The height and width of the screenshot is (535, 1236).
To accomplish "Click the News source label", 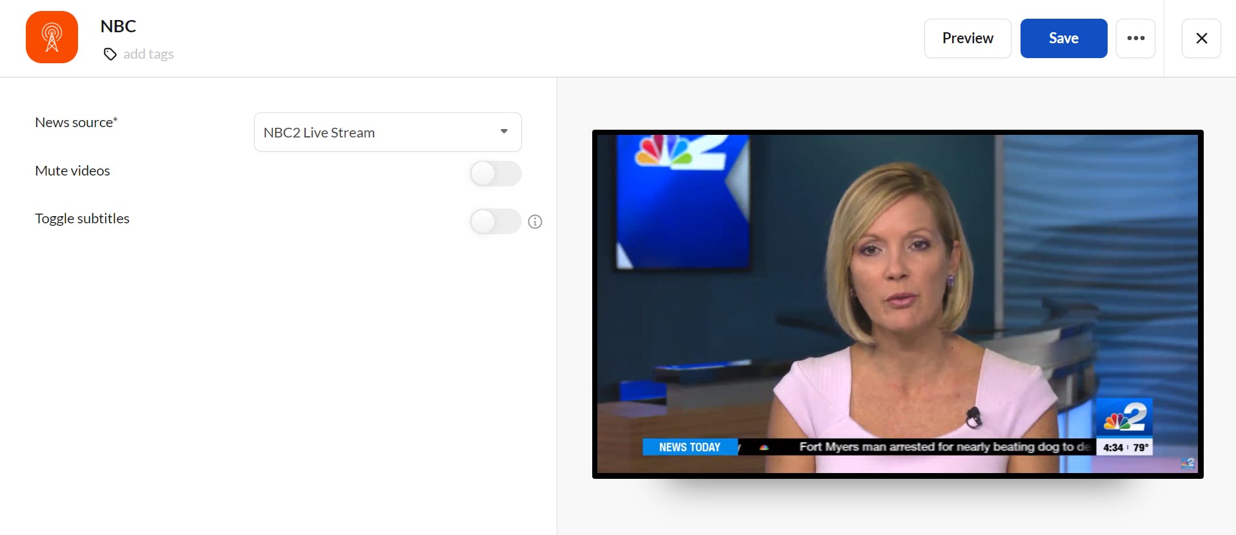I will point(76,123).
